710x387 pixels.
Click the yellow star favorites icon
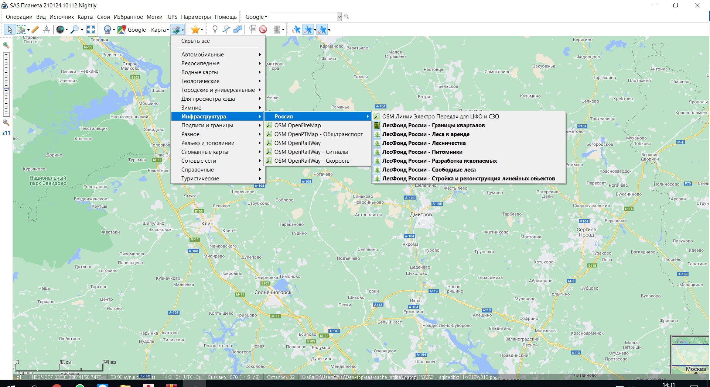pyautogui.click(x=195, y=30)
